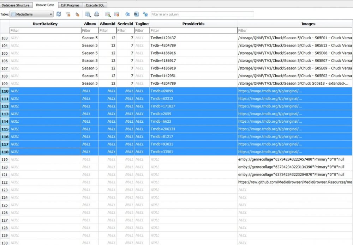The width and height of the screenshot is (353, 245).
Task: Click the refresh table data icon
Action: pyautogui.click(x=59, y=14)
